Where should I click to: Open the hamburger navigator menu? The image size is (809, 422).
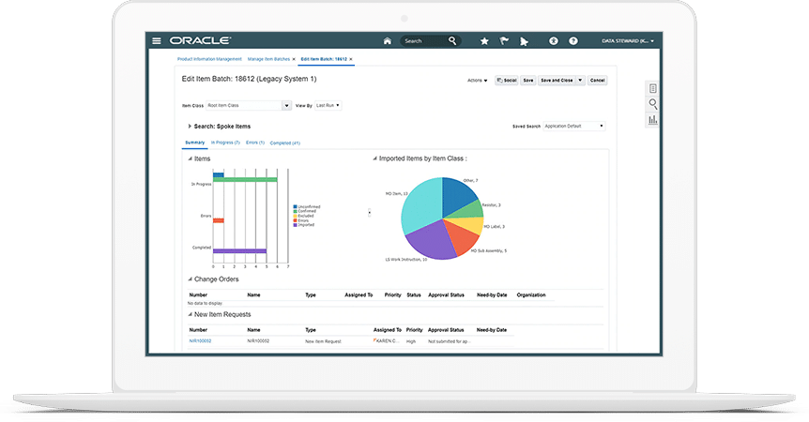coord(157,40)
